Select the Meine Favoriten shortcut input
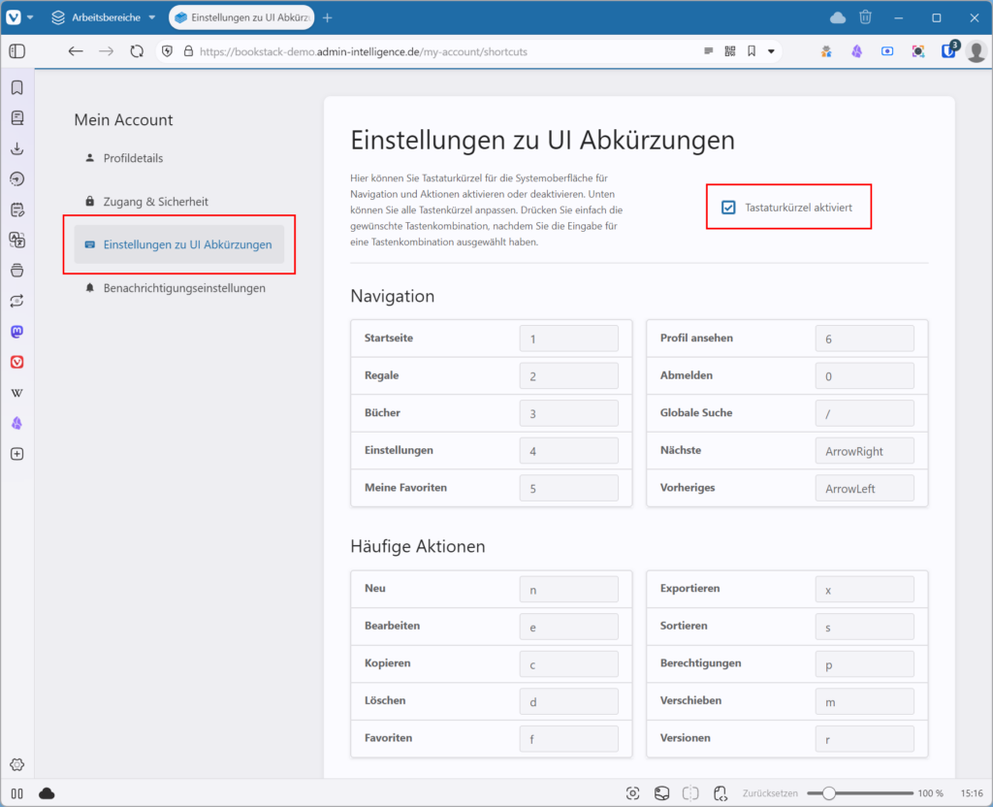The height and width of the screenshot is (807, 993). 568,489
